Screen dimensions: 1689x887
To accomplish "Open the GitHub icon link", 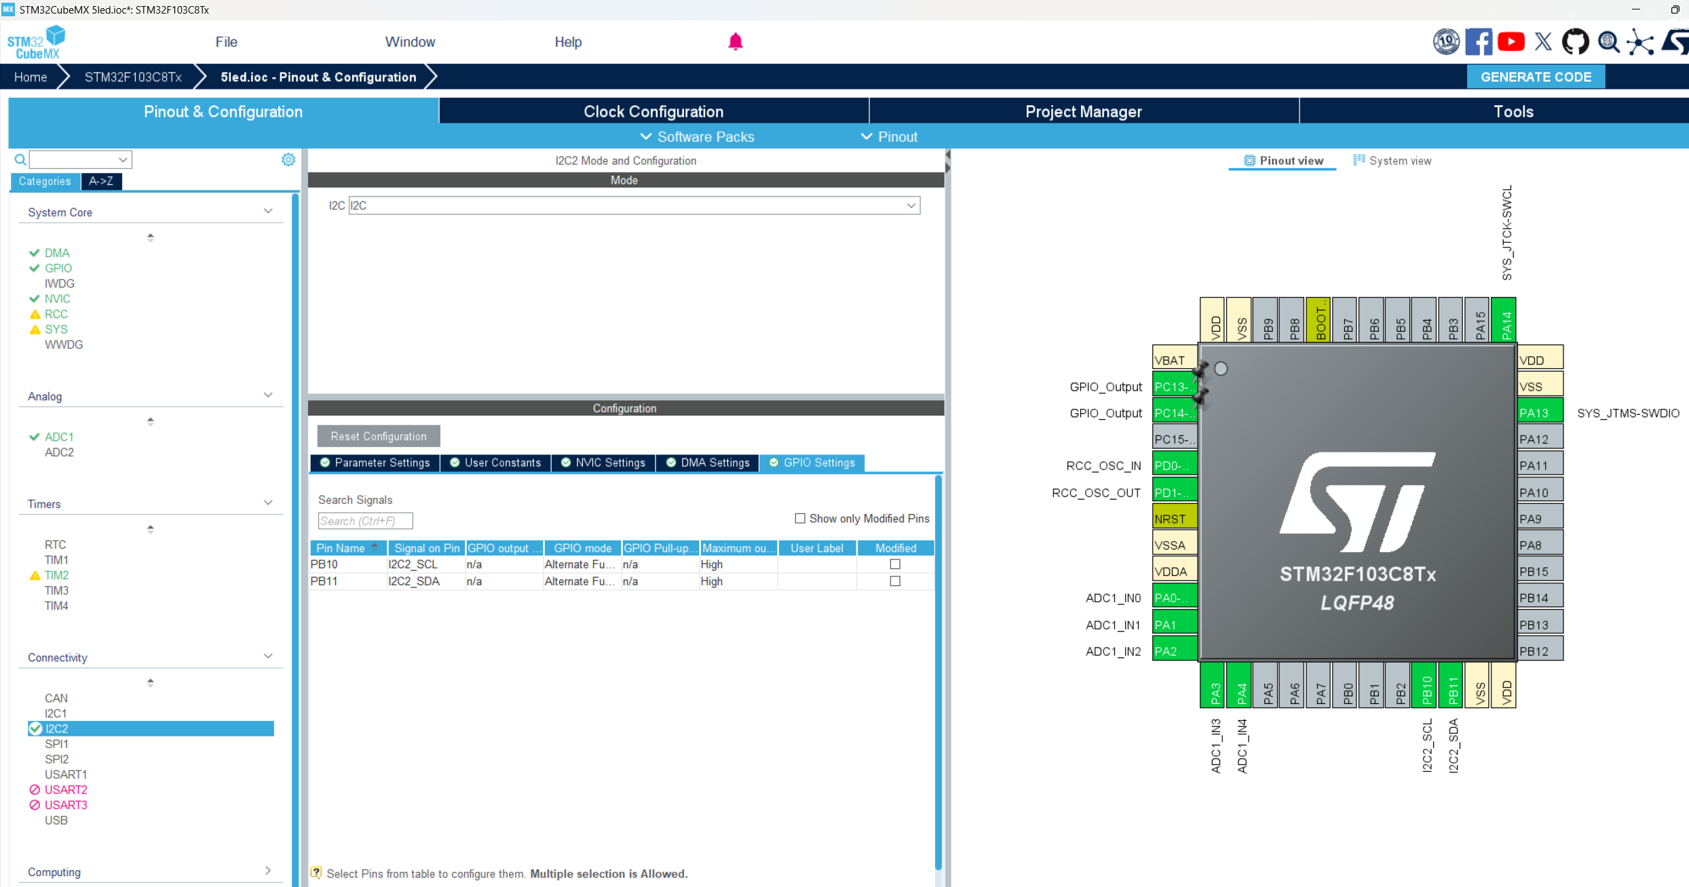I will (1575, 42).
